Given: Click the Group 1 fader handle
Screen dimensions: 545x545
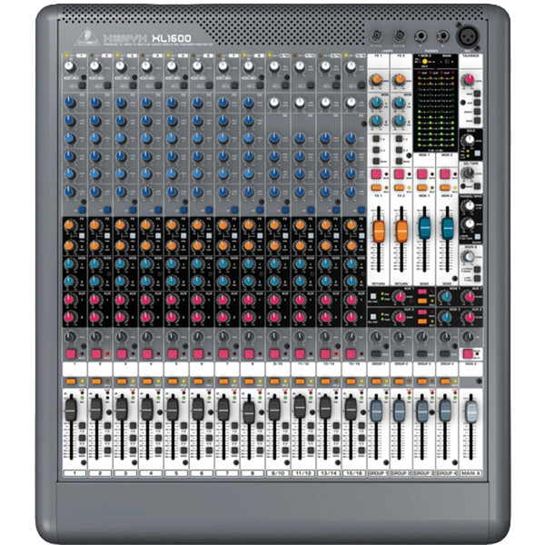Looking at the screenshot, I should (x=379, y=411).
